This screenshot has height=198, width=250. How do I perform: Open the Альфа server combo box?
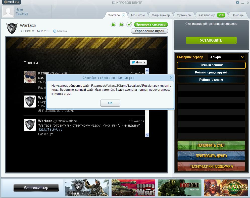tap(226, 57)
